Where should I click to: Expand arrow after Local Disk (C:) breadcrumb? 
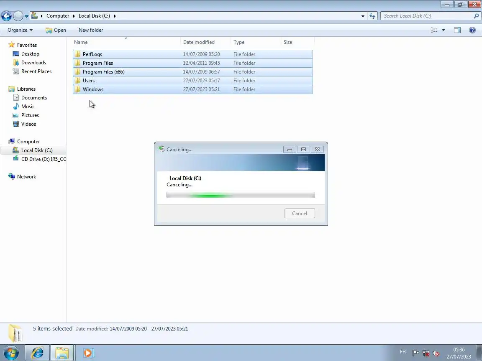[x=115, y=16]
